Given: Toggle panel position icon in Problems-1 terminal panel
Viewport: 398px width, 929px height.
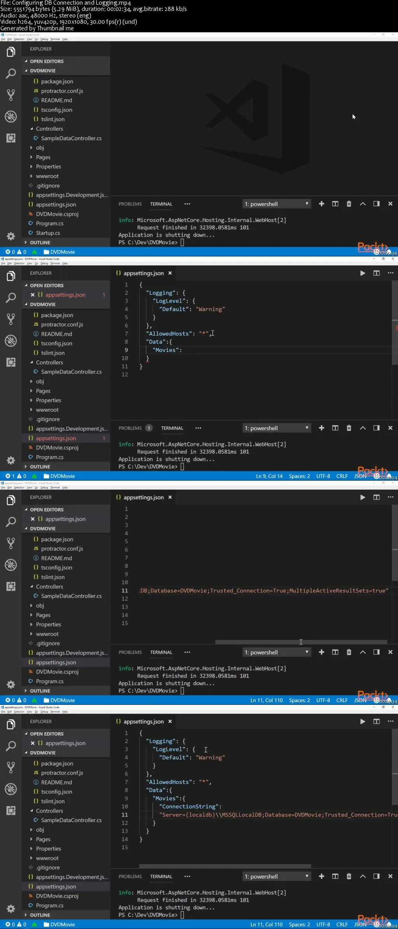Looking at the screenshot, I should (x=376, y=428).
